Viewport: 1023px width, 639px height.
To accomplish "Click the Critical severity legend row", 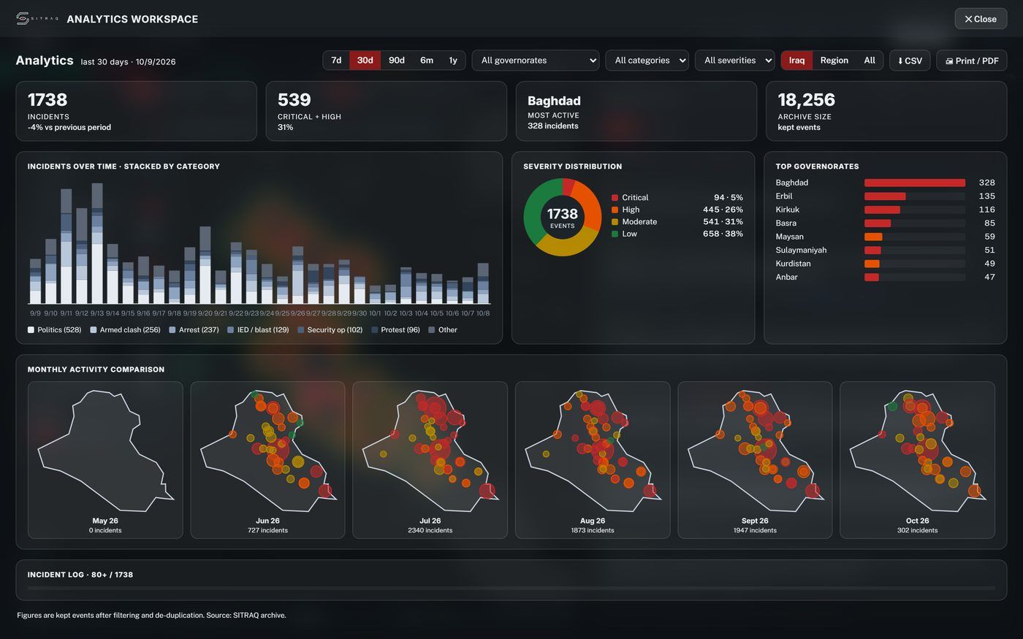I will click(677, 198).
